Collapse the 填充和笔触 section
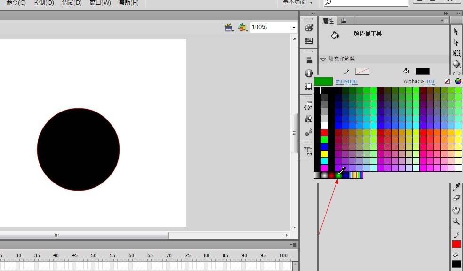Image resolution: width=464 pixels, height=271 pixels. [x=323, y=59]
